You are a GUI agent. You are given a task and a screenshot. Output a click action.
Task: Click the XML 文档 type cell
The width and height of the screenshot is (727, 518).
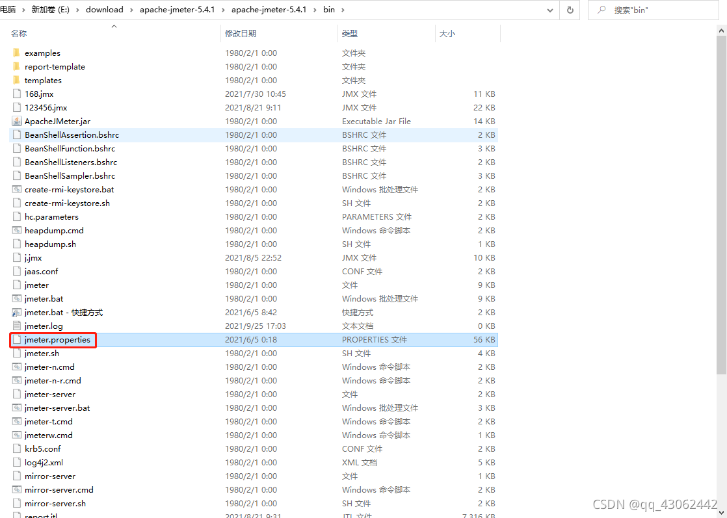click(x=360, y=462)
